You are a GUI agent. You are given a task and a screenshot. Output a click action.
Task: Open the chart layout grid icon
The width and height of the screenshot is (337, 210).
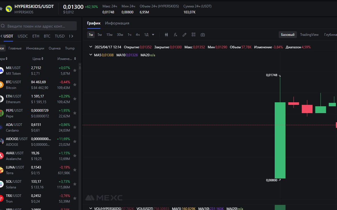(193, 35)
